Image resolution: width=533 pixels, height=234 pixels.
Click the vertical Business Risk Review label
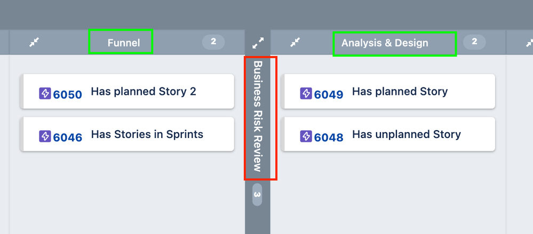click(x=258, y=116)
